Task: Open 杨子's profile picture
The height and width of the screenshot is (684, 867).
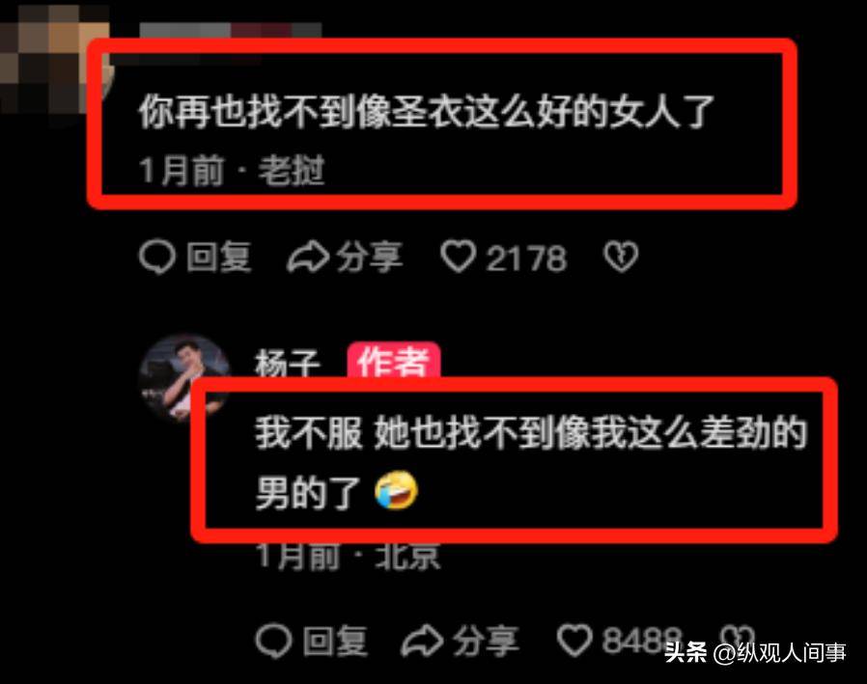Action: pos(184,378)
